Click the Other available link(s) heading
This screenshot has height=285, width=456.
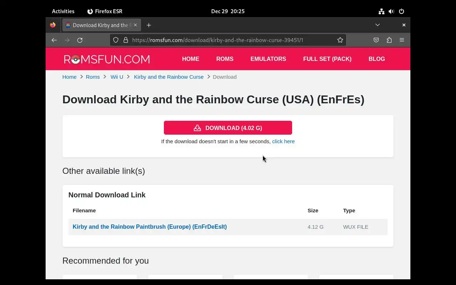pyautogui.click(x=104, y=171)
